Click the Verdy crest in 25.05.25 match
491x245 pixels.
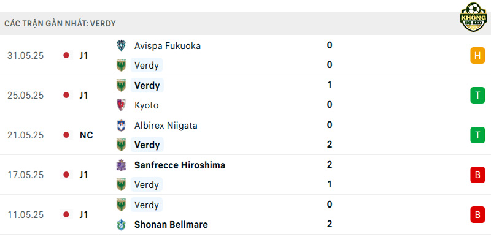click(121, 85)
